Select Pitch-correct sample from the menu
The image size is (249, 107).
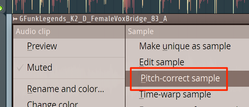tap(180, 78)
